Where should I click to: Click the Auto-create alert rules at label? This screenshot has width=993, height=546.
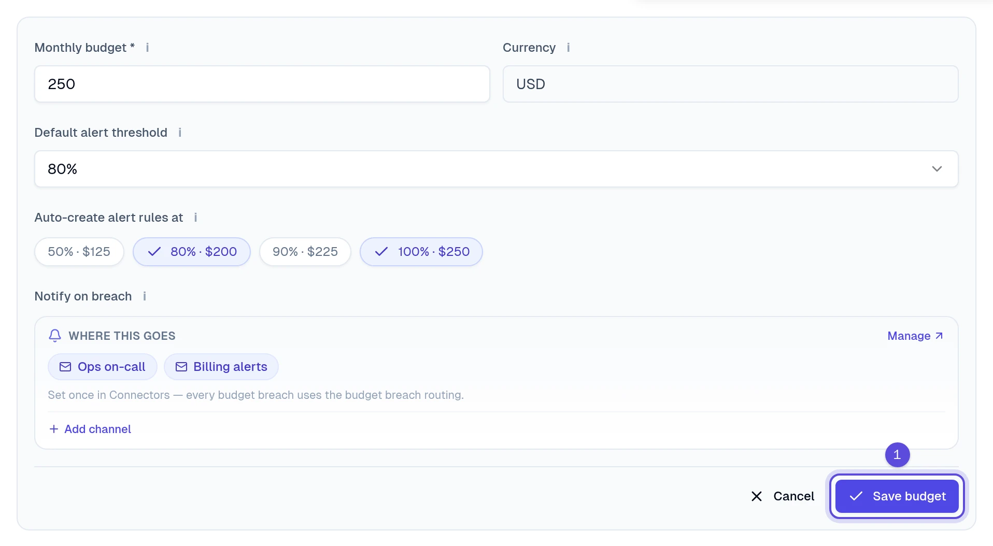109,218
